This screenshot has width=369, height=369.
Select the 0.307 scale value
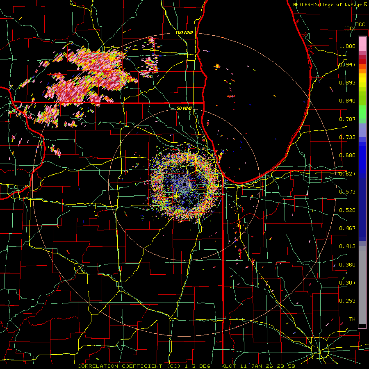(x=347, y=283)
